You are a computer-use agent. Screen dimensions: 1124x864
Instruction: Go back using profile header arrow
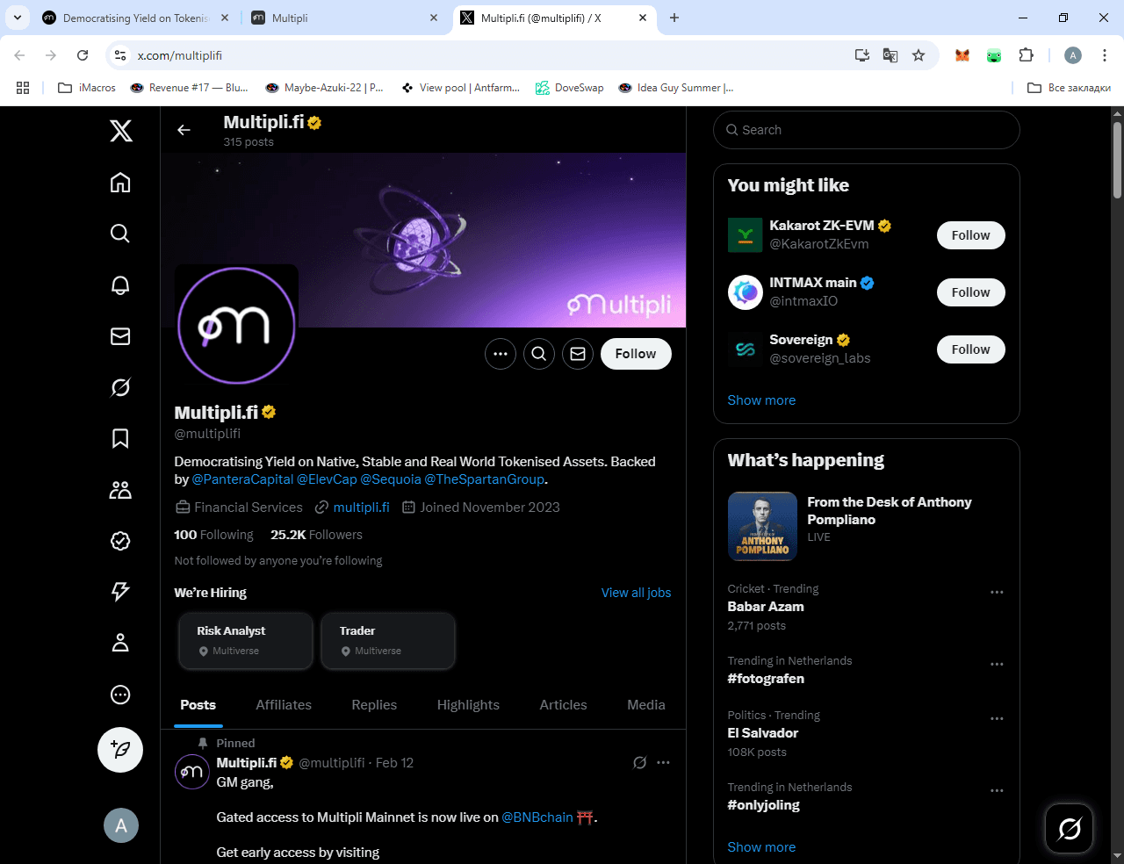[184, 130]
